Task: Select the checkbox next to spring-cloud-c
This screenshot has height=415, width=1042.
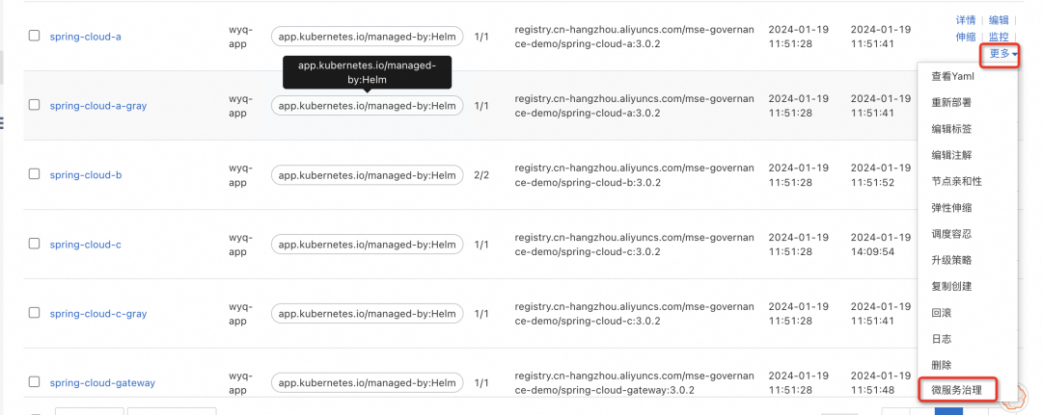Action: pos(34,244)
